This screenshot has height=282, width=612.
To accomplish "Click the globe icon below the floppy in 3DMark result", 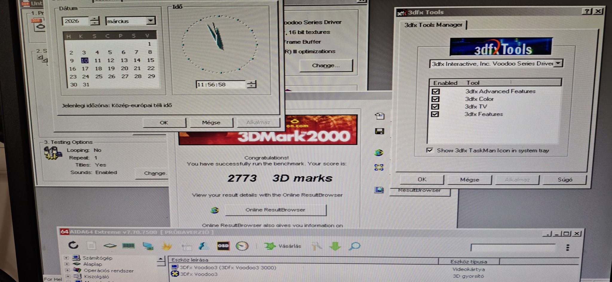I will [379, 153].
